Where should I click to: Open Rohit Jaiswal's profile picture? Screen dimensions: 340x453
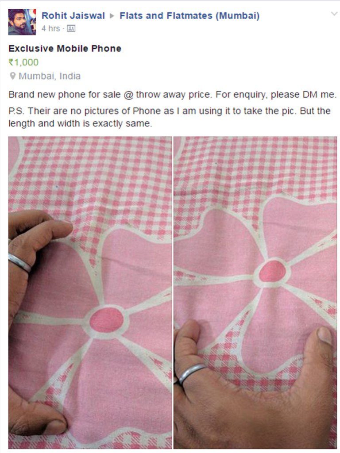(x=22, y=22)
